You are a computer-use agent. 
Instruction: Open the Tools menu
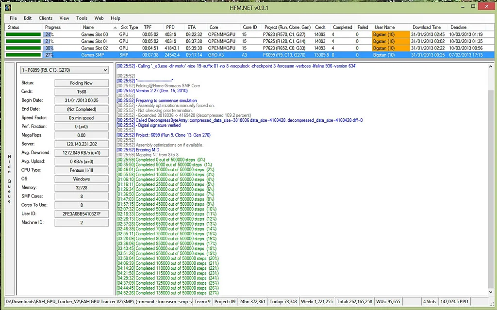(x=82, y=18)
